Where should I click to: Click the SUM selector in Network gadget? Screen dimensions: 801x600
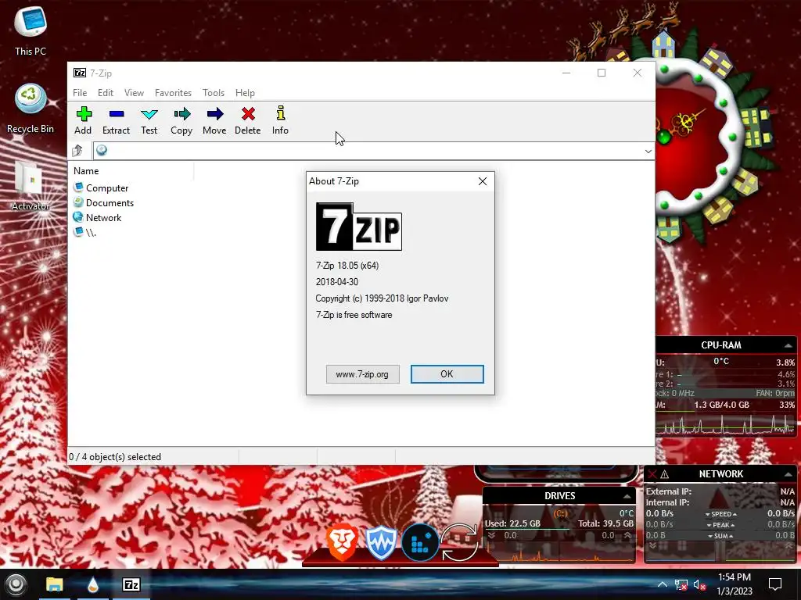(721, 536)
